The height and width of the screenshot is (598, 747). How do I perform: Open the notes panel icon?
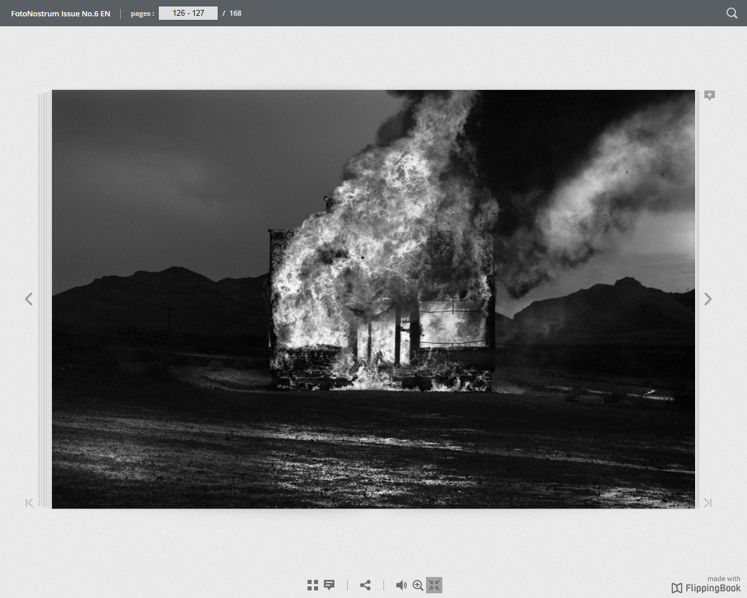(329, 585)
